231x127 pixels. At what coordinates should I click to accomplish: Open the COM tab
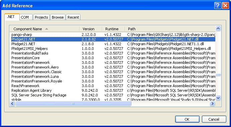tap(26, 17)
